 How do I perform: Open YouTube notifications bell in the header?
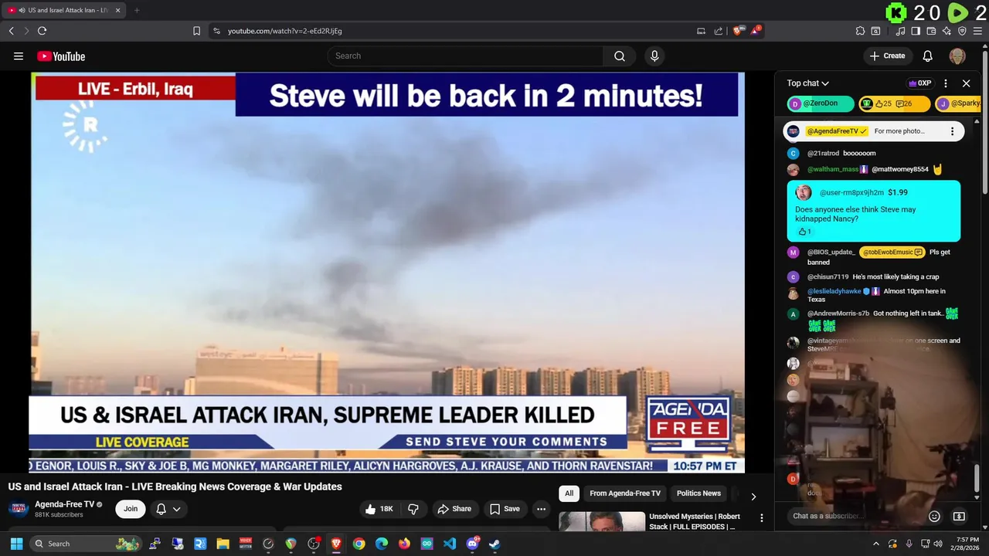(928, 56)
